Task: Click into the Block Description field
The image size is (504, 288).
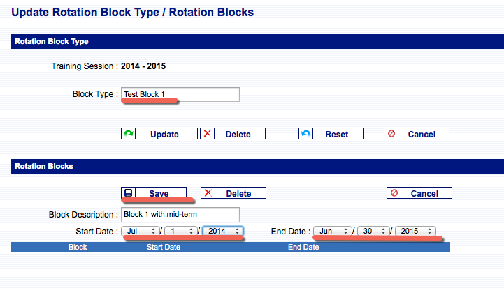Action: click(x=180, y=214)
